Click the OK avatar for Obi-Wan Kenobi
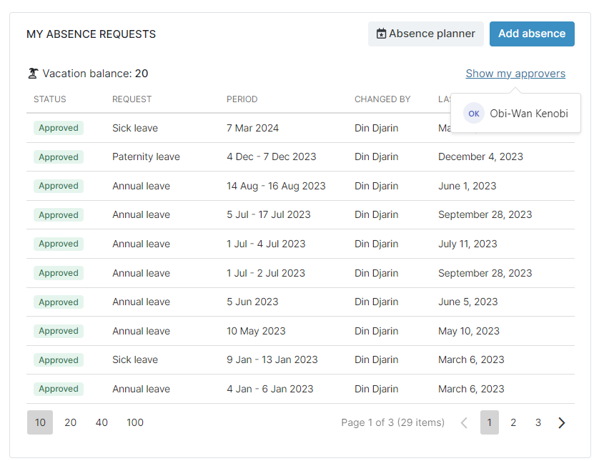Viewport: 599px width, 461px height. 473,113
